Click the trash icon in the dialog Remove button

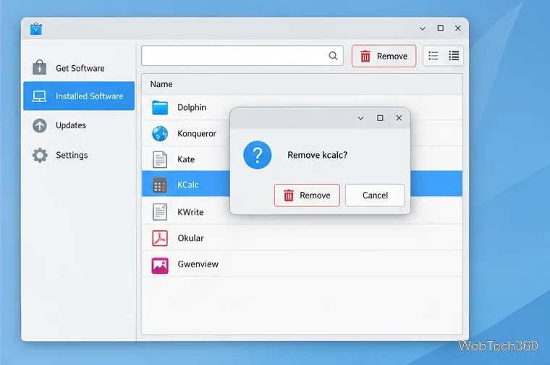coord(288,196)
